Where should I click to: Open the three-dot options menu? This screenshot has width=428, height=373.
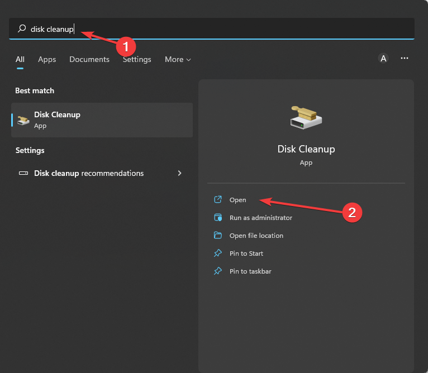pos(404,58)
